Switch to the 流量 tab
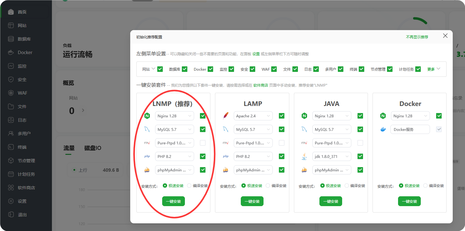 [x=69, y=148]
